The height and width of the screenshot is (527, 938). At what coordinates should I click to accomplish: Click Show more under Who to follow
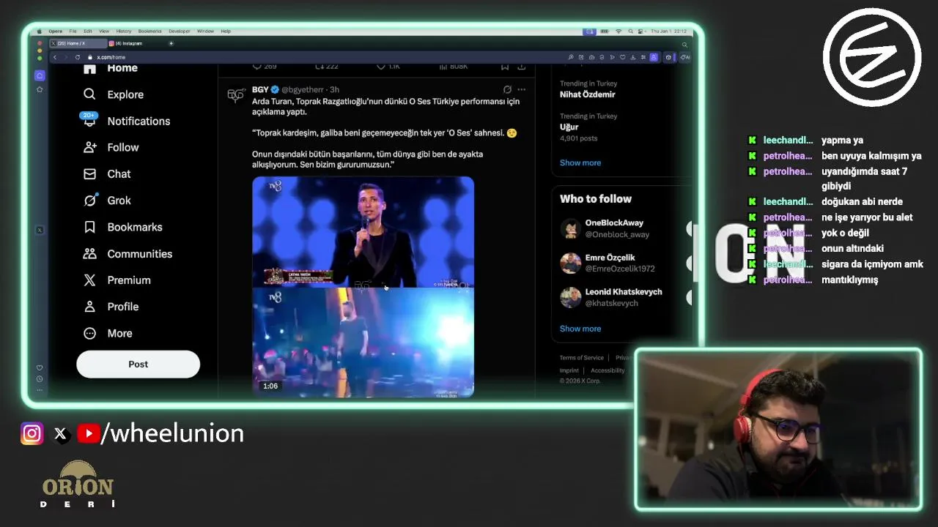click(x=580, y=329)
